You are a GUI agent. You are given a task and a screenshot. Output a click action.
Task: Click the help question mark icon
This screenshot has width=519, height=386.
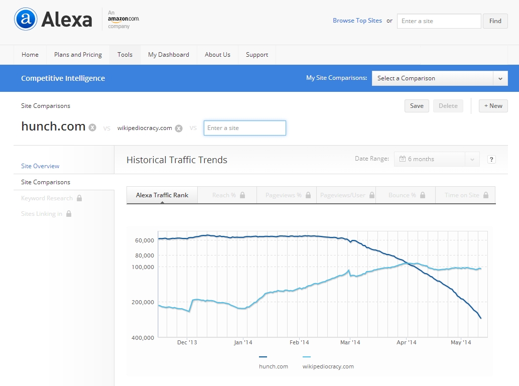(x=491, y=160)
